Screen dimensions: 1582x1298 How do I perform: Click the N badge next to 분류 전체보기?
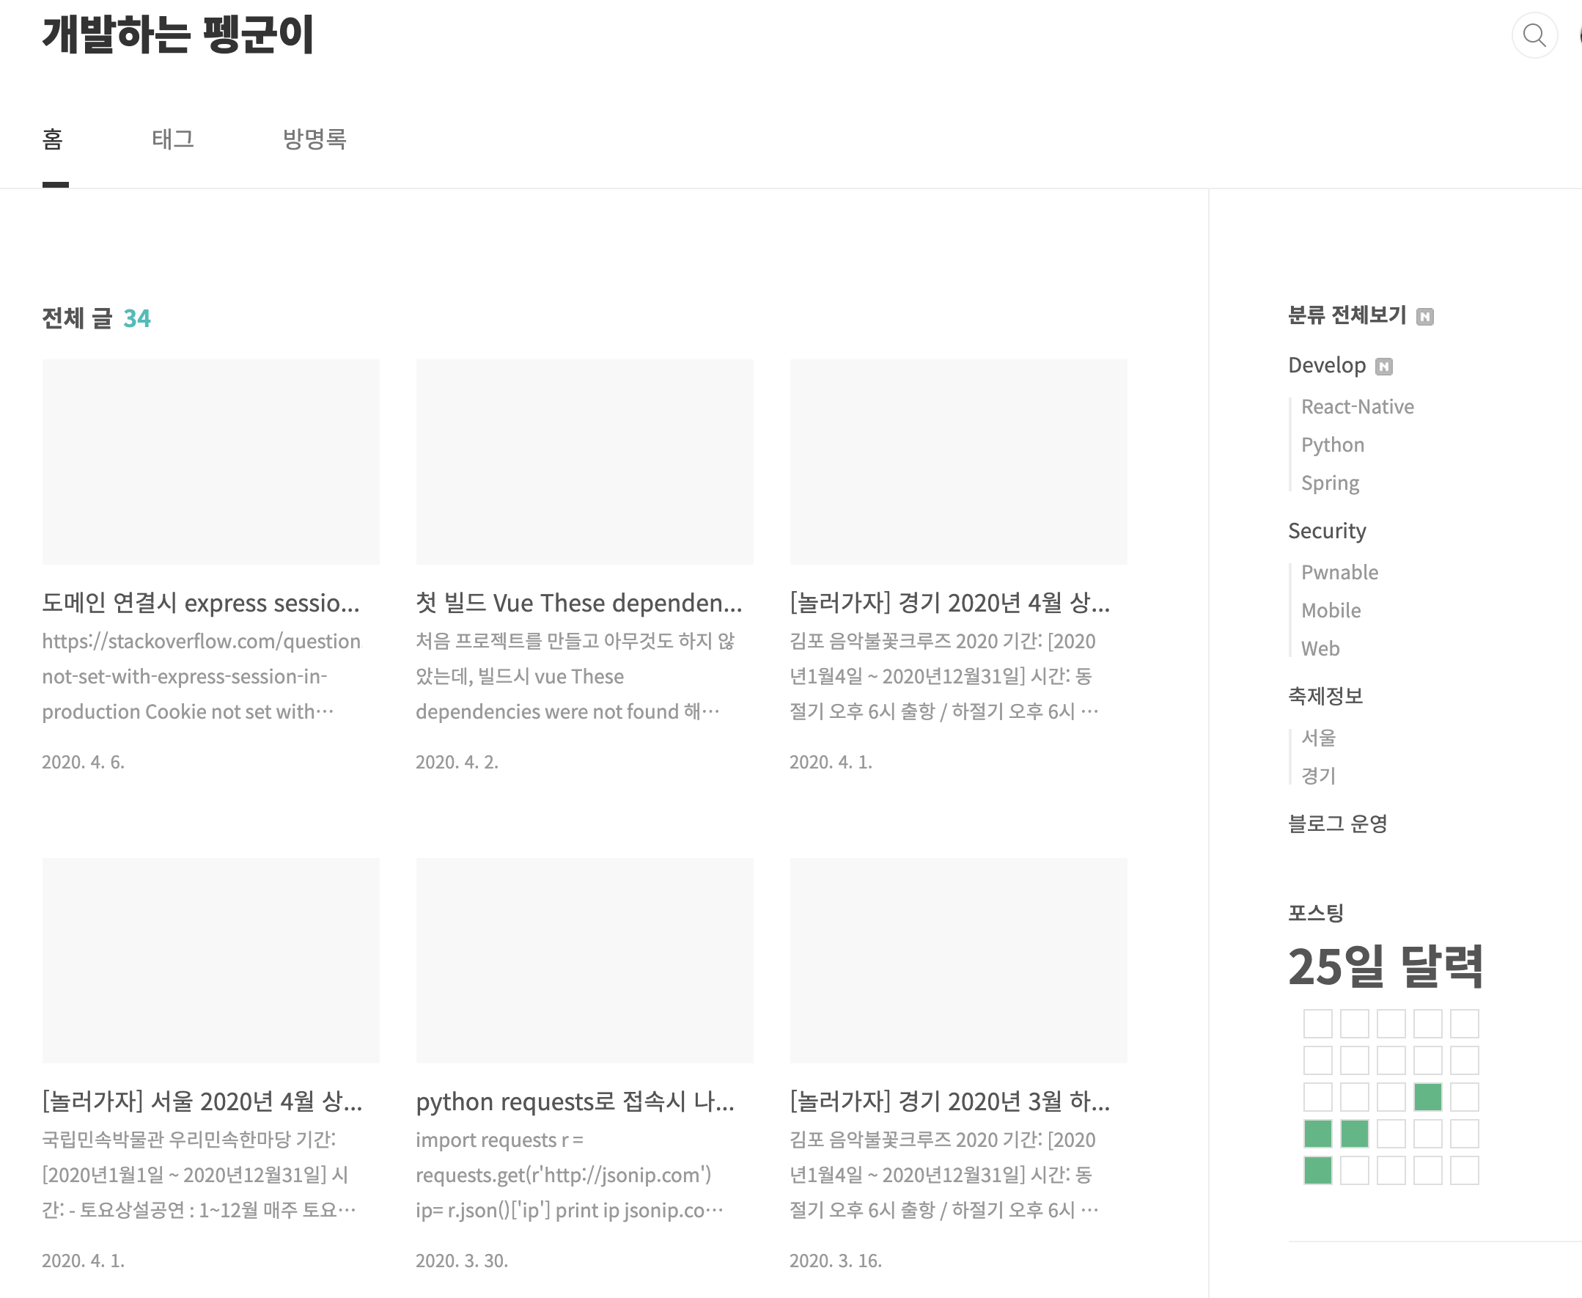coord(1425,317)
